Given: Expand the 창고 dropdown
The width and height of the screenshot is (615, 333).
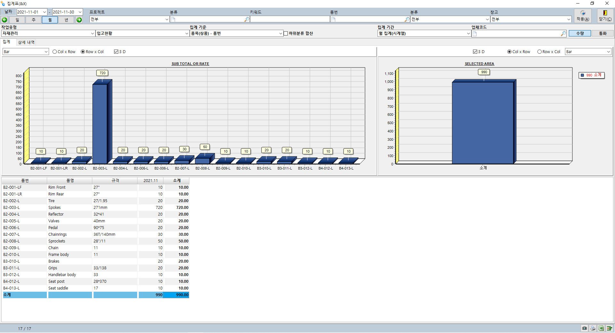Looking at the screenshot, I should [569, 20].
